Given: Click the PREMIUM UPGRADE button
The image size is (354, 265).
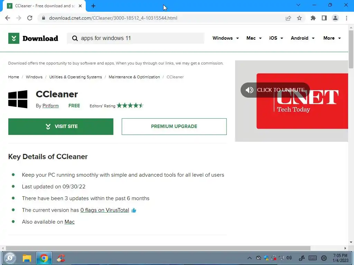Looking at the screenshot, I should point(174,127).
